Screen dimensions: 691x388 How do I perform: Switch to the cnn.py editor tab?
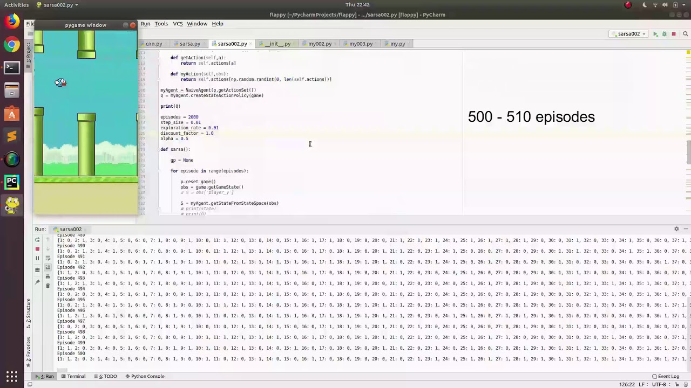153,44
